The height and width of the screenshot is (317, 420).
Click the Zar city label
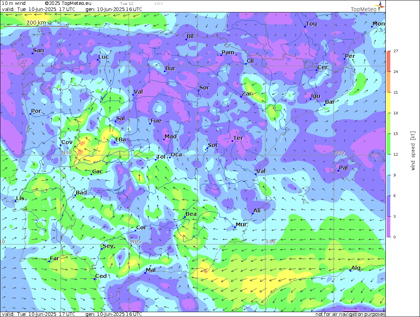tap(247, 94)
